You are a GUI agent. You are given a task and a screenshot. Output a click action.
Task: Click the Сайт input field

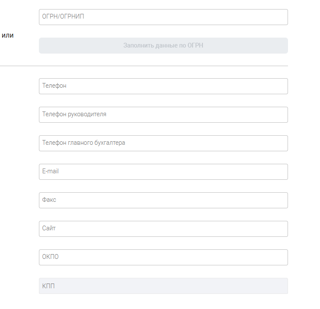163,229
